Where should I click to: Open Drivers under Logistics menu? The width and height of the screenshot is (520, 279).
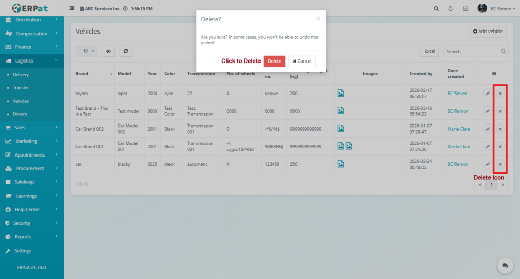20,114
